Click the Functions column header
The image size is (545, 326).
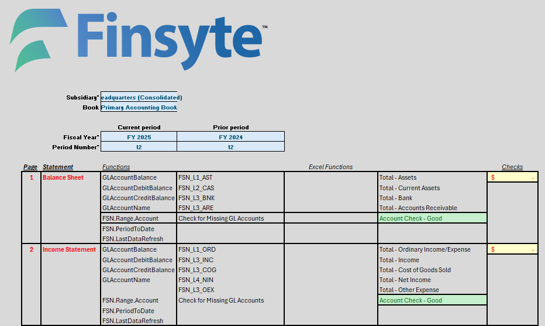click(116, 167)
